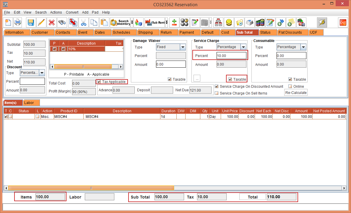The width and height of the screenshot is (351, 213).
Task: Click the Service Charge Percent input field
Action: pyautogui.click(x=231, y=56)
